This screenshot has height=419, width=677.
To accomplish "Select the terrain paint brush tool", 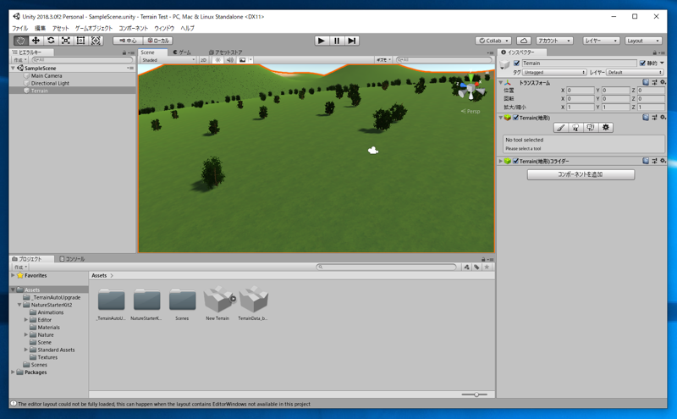I will [x=560, y=128].
